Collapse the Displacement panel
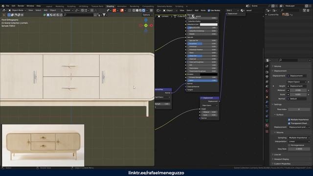Image resolution: width=313 pixels, height=176 pixels. click(x=280, y=71)
